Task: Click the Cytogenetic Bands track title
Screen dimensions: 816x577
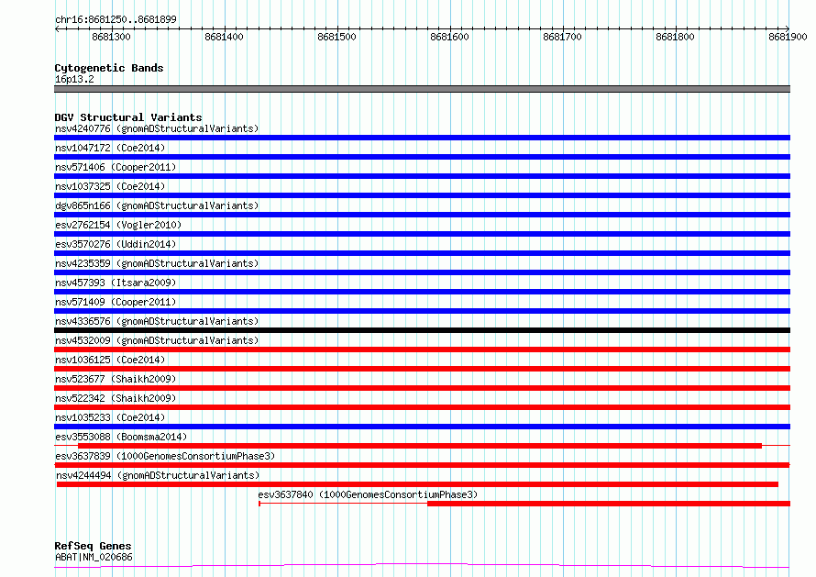Action: tap(109, 68)
